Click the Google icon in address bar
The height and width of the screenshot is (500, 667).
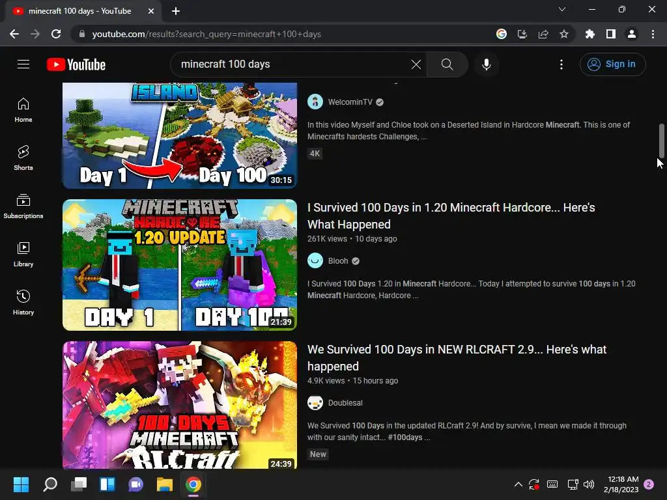502,34
